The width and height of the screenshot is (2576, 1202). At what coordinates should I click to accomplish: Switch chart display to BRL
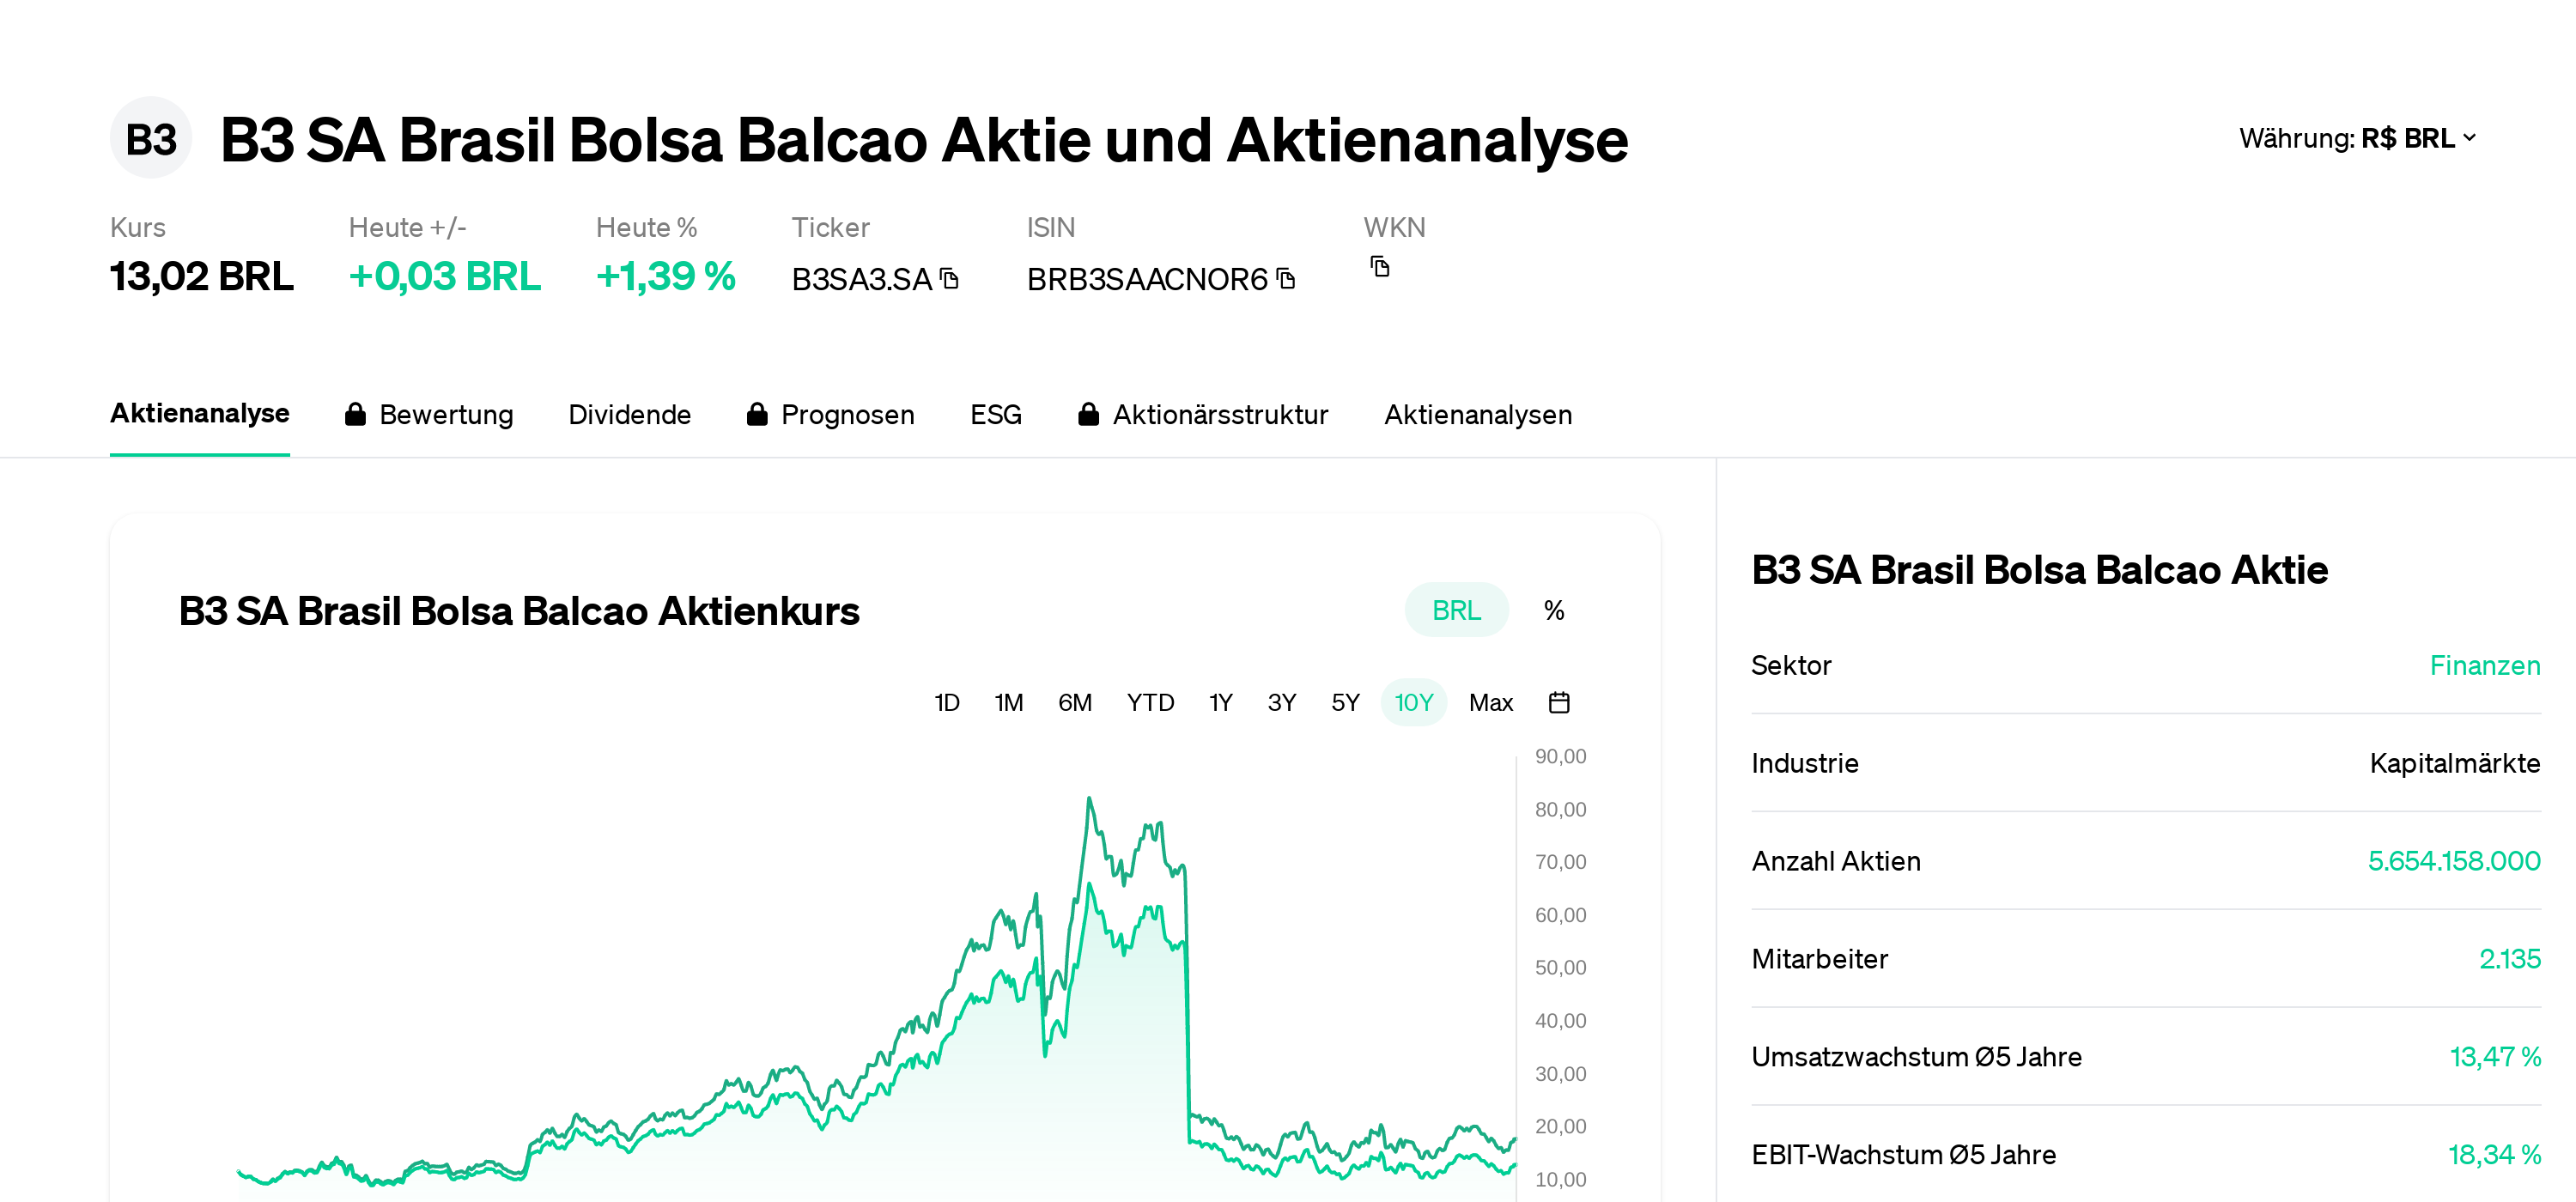[x=1455, y=610]
